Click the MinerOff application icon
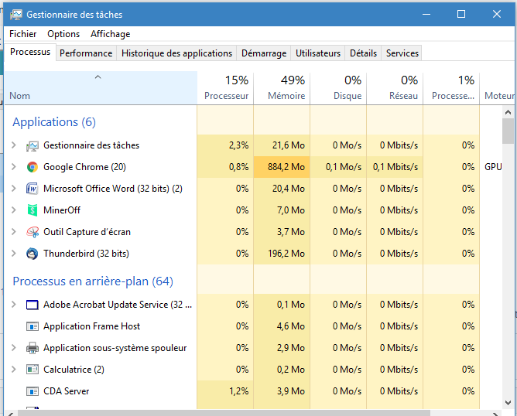 (33, 210)
